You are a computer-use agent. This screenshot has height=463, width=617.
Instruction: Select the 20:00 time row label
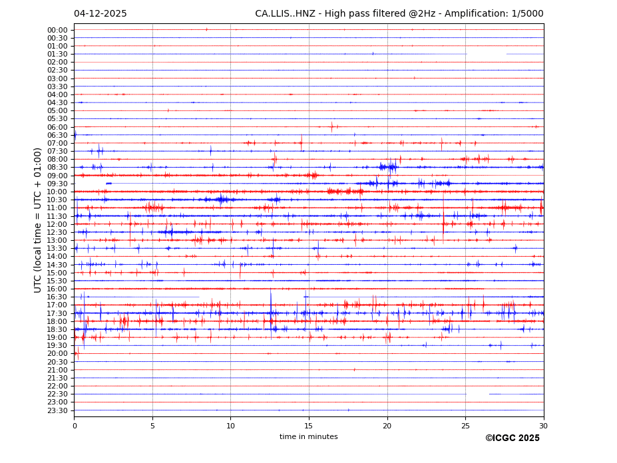click(x=57, y=354)
